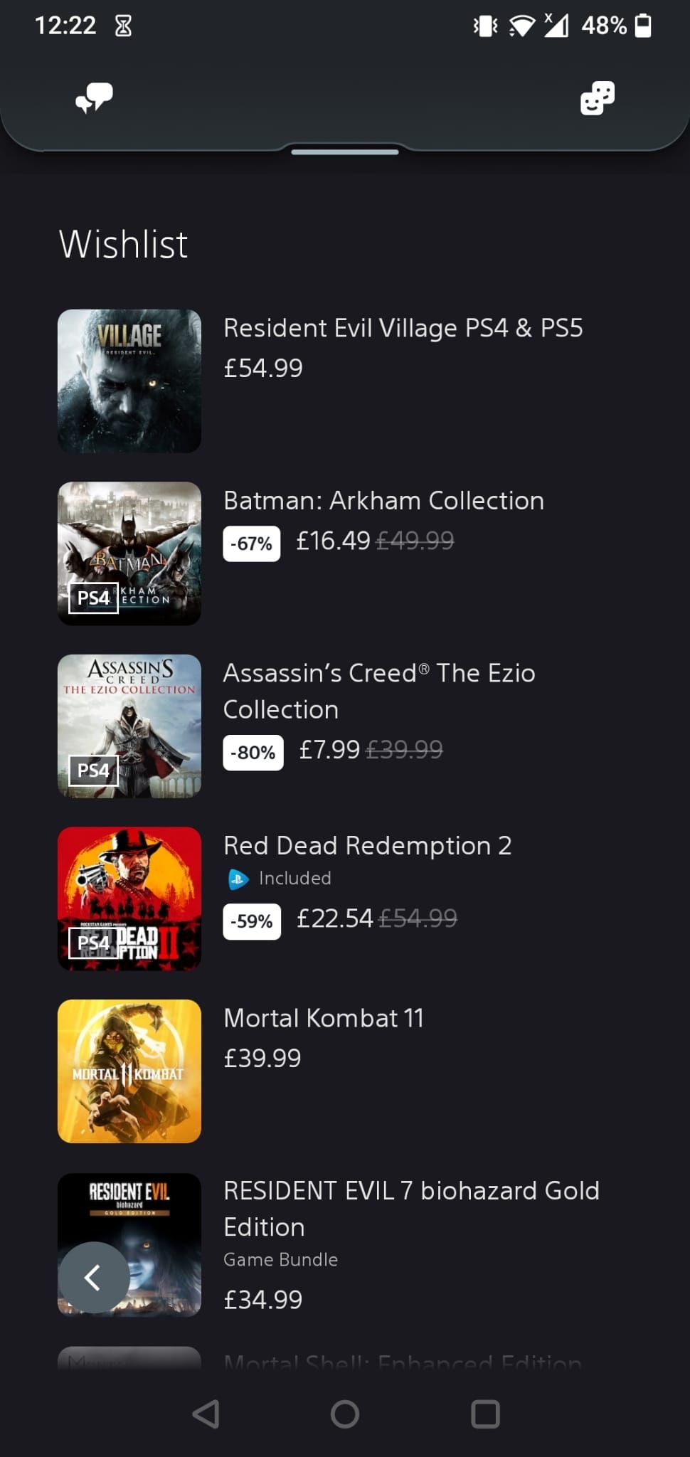This screenshot has width=690, height=1457.
Task: Tap the -80% discount badge
Action: click(x=253, y=753)
